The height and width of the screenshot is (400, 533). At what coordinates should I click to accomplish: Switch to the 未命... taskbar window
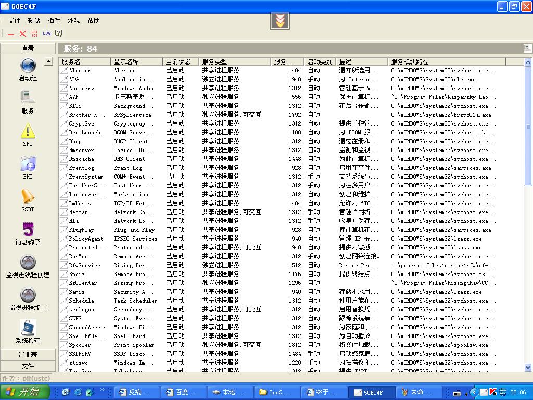point(419,392)
